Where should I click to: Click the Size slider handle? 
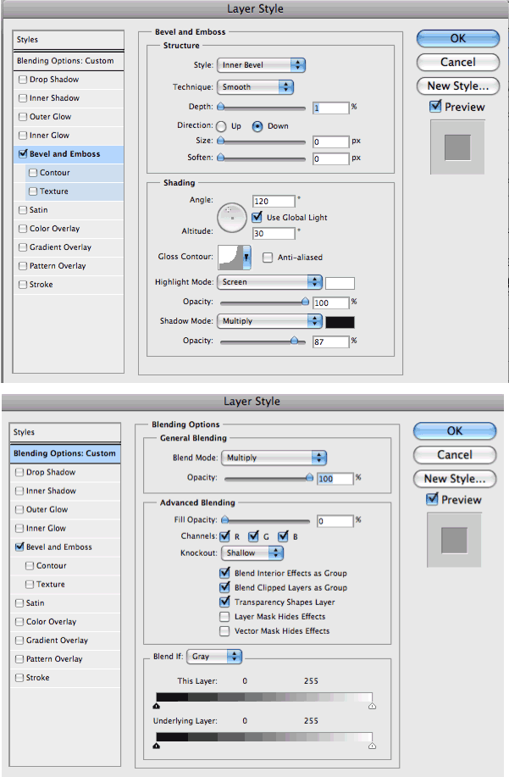pos(221,141)
